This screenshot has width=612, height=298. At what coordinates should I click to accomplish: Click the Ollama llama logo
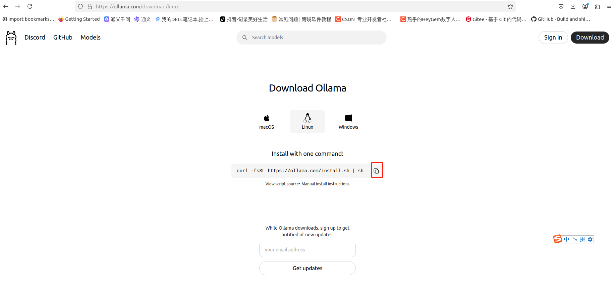11,38
